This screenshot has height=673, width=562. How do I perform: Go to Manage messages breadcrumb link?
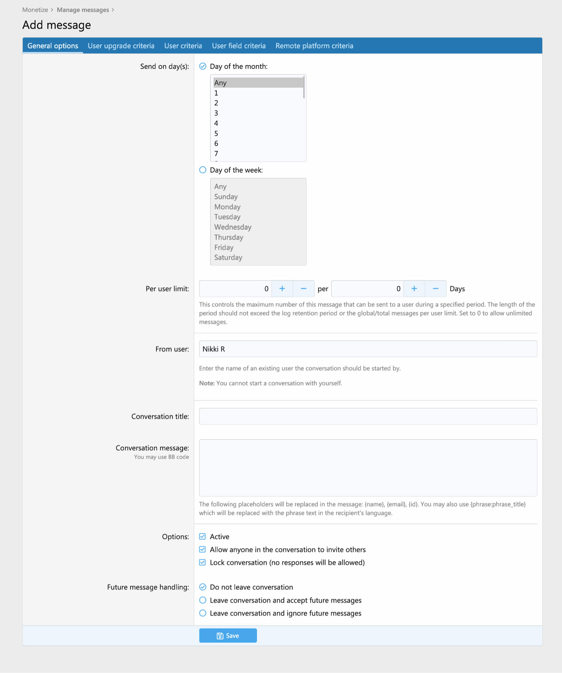pyautogui.click(x=83, y=10)
